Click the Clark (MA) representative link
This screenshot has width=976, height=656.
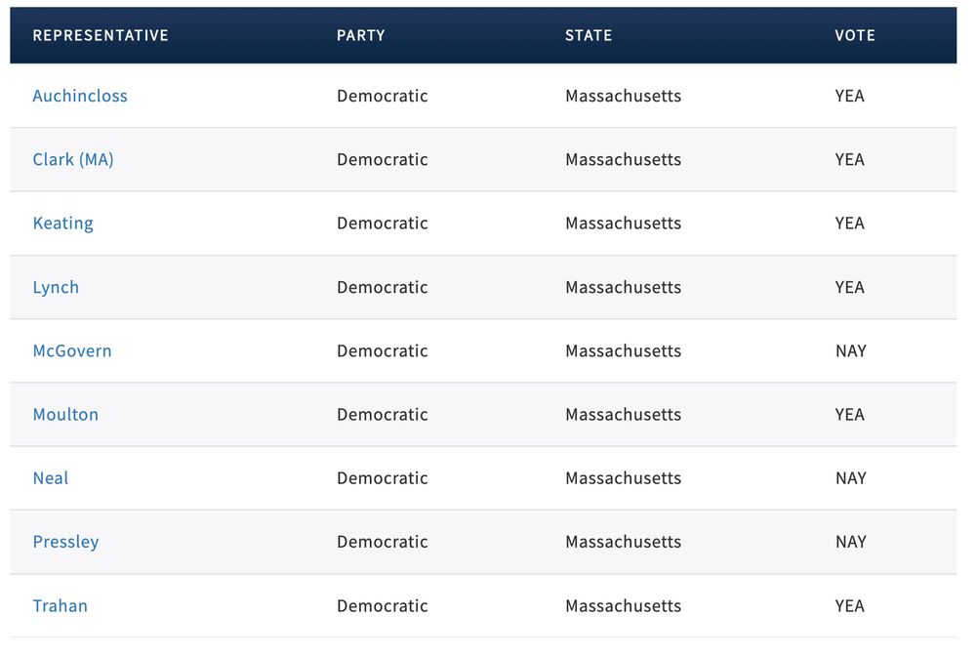[73, 159]
